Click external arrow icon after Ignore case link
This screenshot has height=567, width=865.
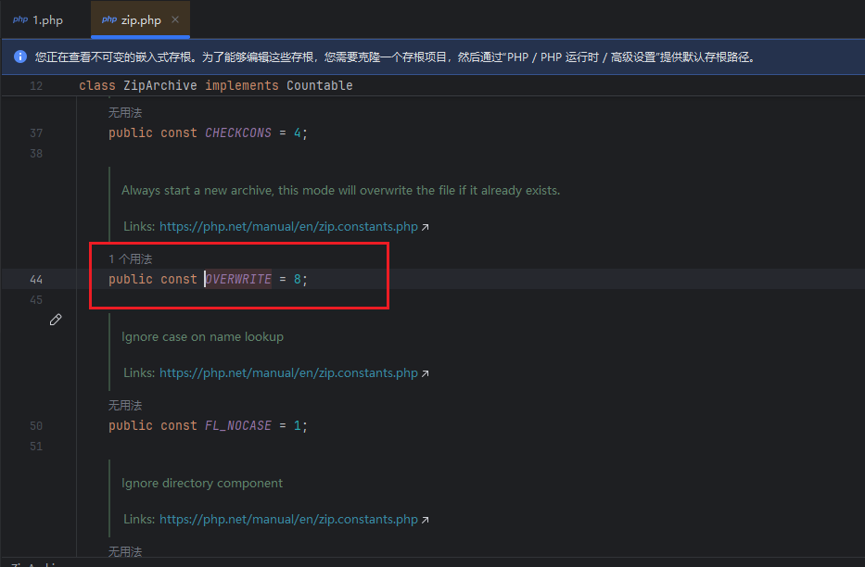tap(426, 373)
